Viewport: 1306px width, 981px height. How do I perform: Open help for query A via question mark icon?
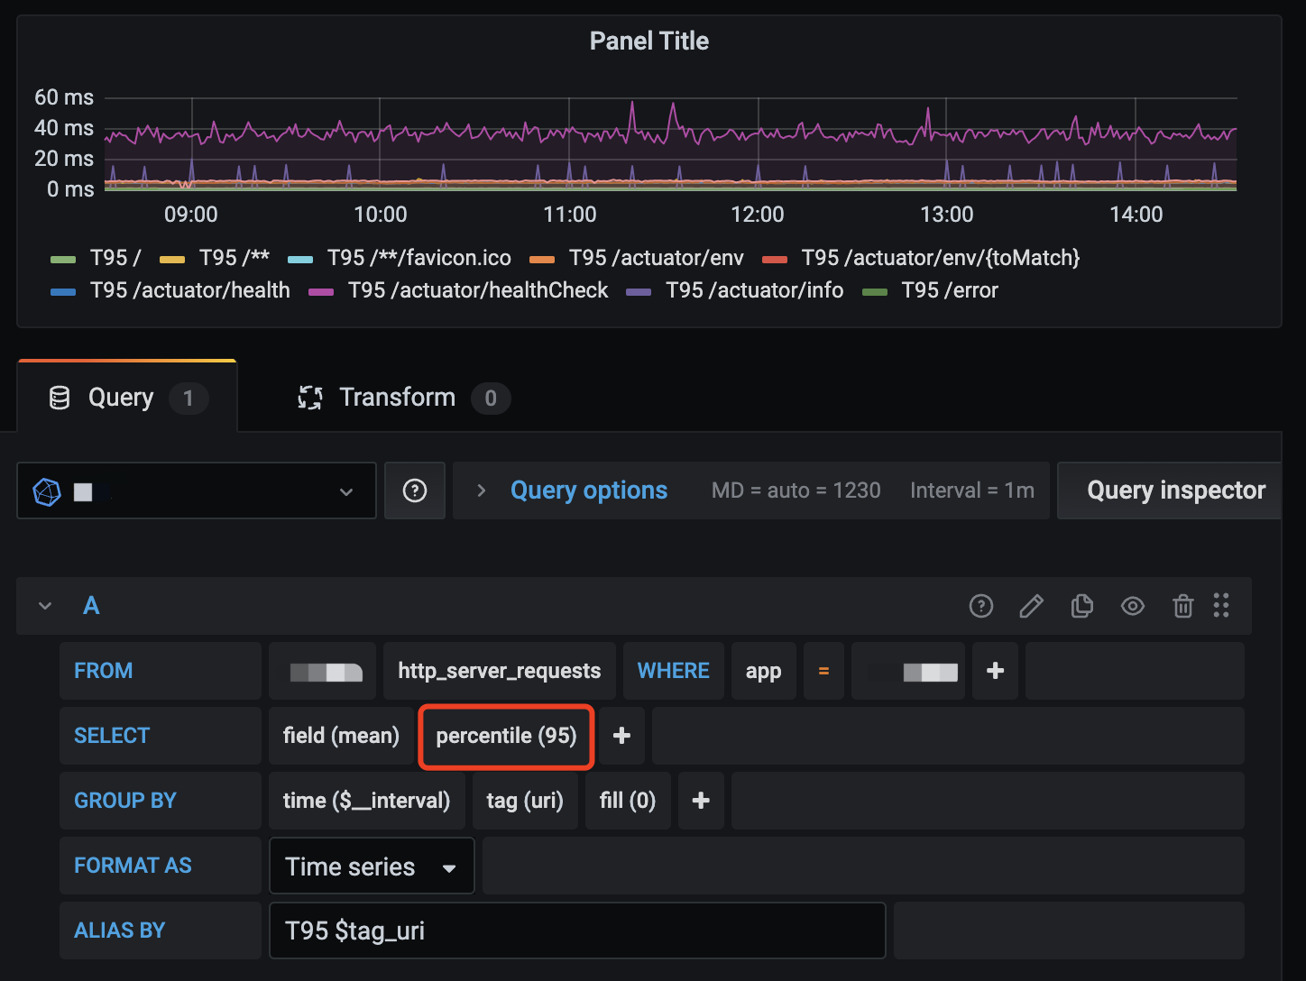coord(980,606)
